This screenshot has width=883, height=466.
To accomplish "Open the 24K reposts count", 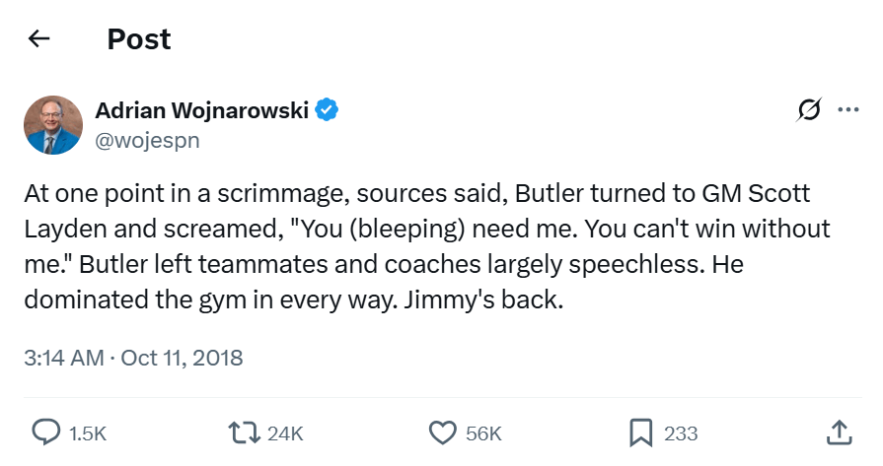I will tap(285, 433).
